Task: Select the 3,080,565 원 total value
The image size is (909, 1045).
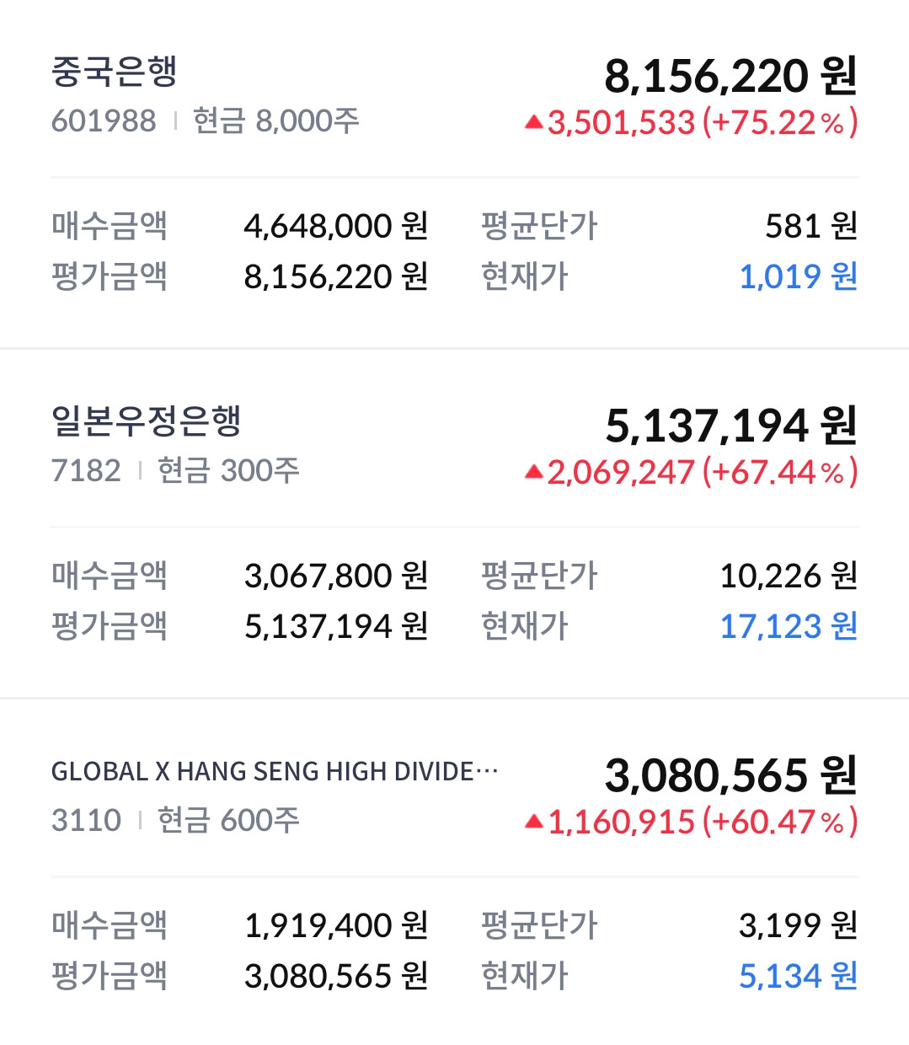Action: pyautogui.click(x=730, y=775)
